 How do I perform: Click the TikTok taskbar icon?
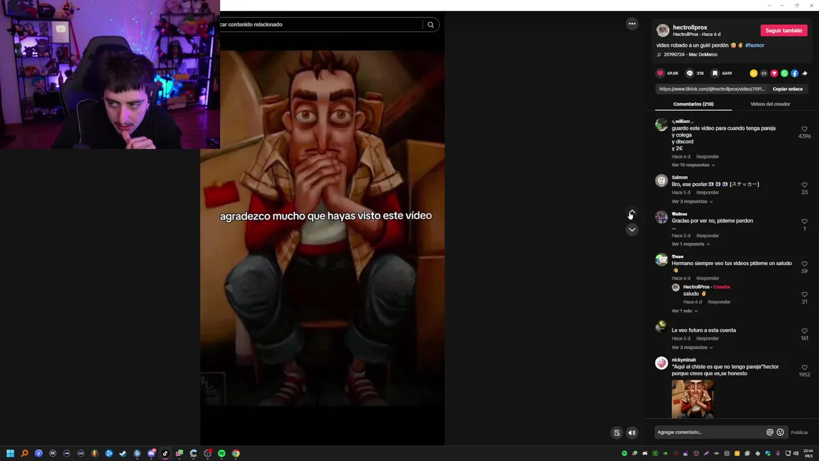coord(165,453)
